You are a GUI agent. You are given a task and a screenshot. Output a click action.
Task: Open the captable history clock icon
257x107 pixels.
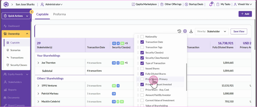(179, 31)
